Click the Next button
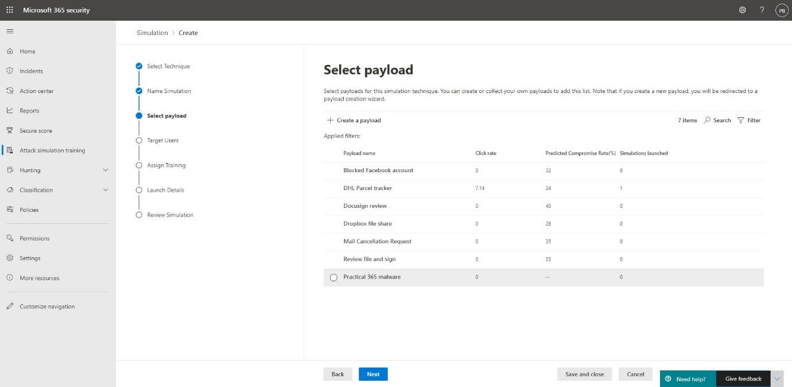 click(373, 374)
